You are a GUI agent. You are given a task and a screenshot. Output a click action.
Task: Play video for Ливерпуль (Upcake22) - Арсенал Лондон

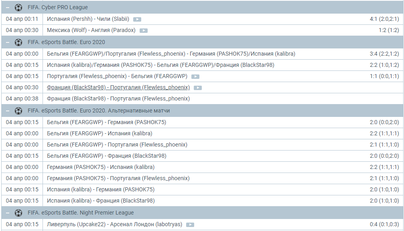pos(190,225)
